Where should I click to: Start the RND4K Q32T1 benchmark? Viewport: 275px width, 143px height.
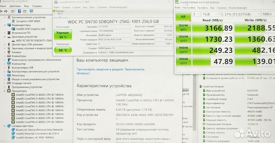point(183,50)
